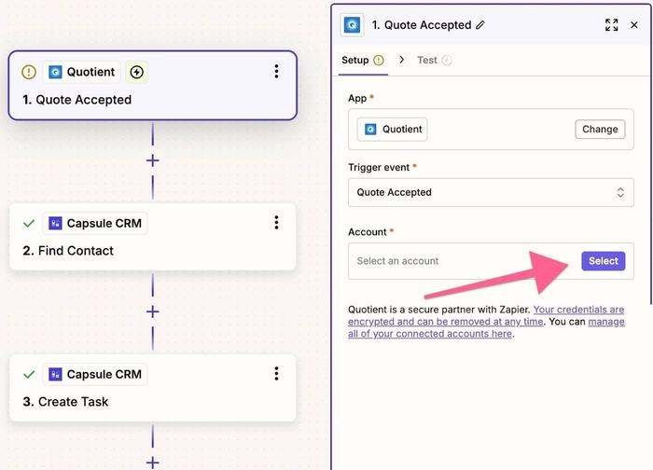653x470 pixels.
Task: Open 'Your credentials are encrypted' link
Action: [486, 315]
